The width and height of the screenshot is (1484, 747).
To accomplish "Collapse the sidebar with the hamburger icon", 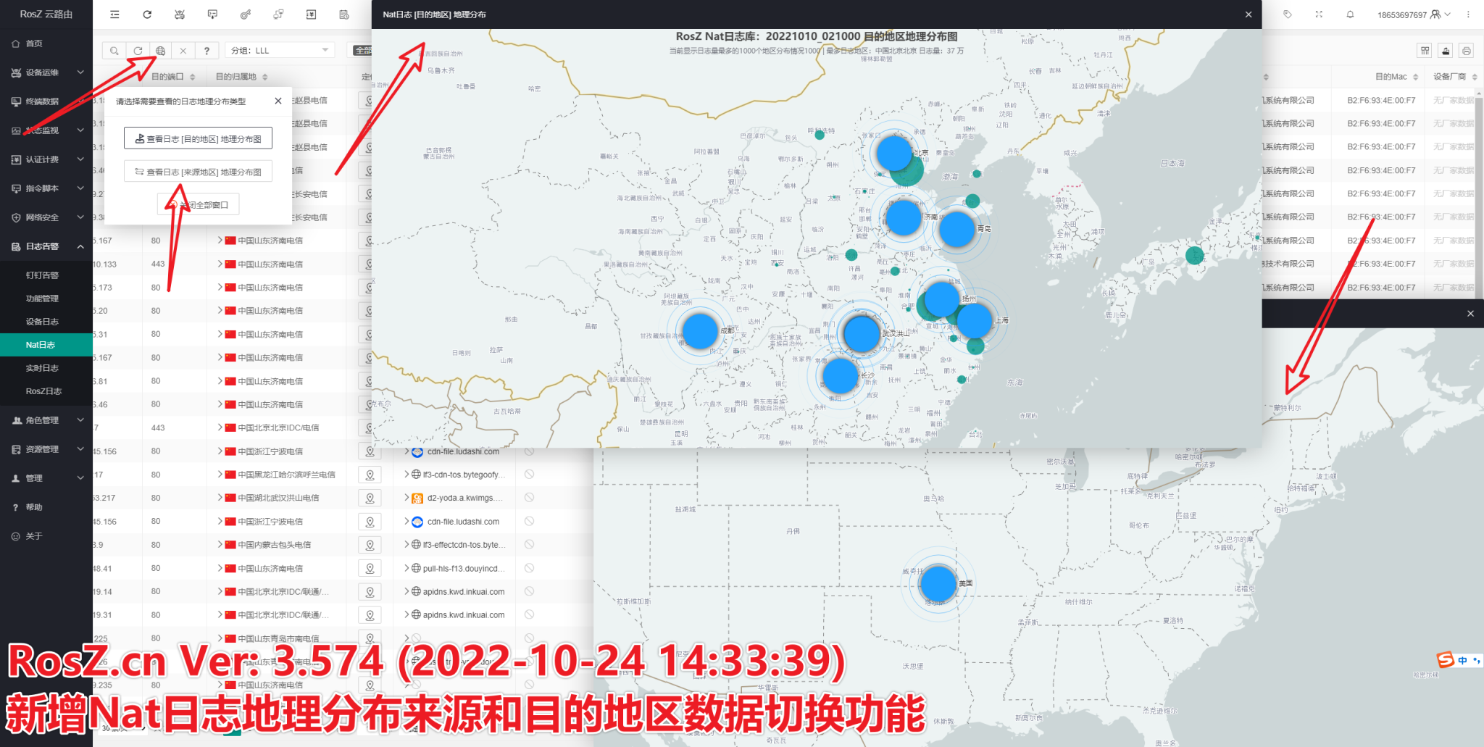I will tap(114, 14).
